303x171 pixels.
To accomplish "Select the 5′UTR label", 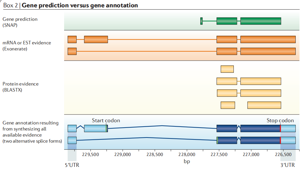I will point(72,165).
